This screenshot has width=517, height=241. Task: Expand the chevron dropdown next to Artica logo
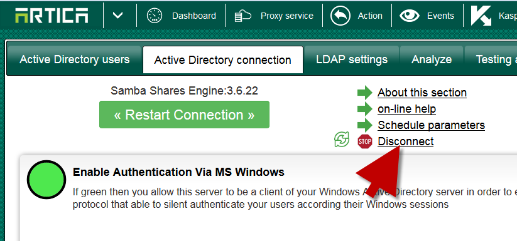click(x=117, y=16)
